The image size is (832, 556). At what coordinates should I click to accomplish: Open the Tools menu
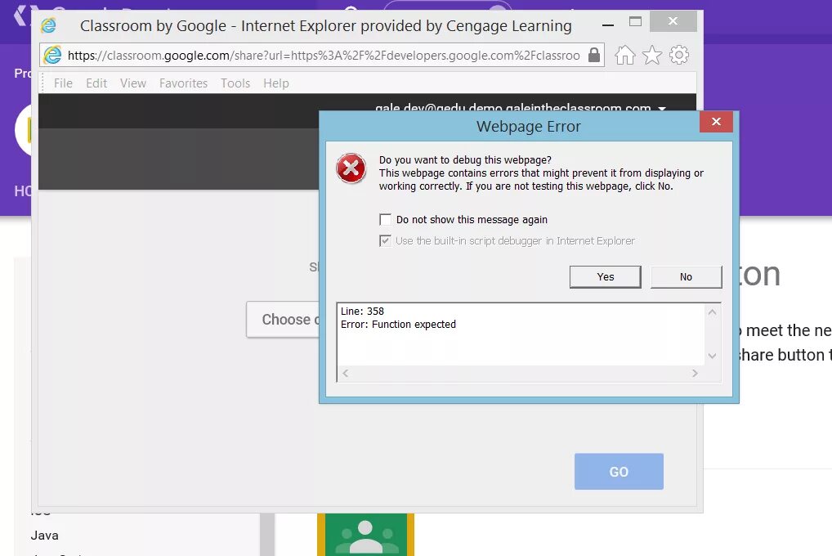235,83
